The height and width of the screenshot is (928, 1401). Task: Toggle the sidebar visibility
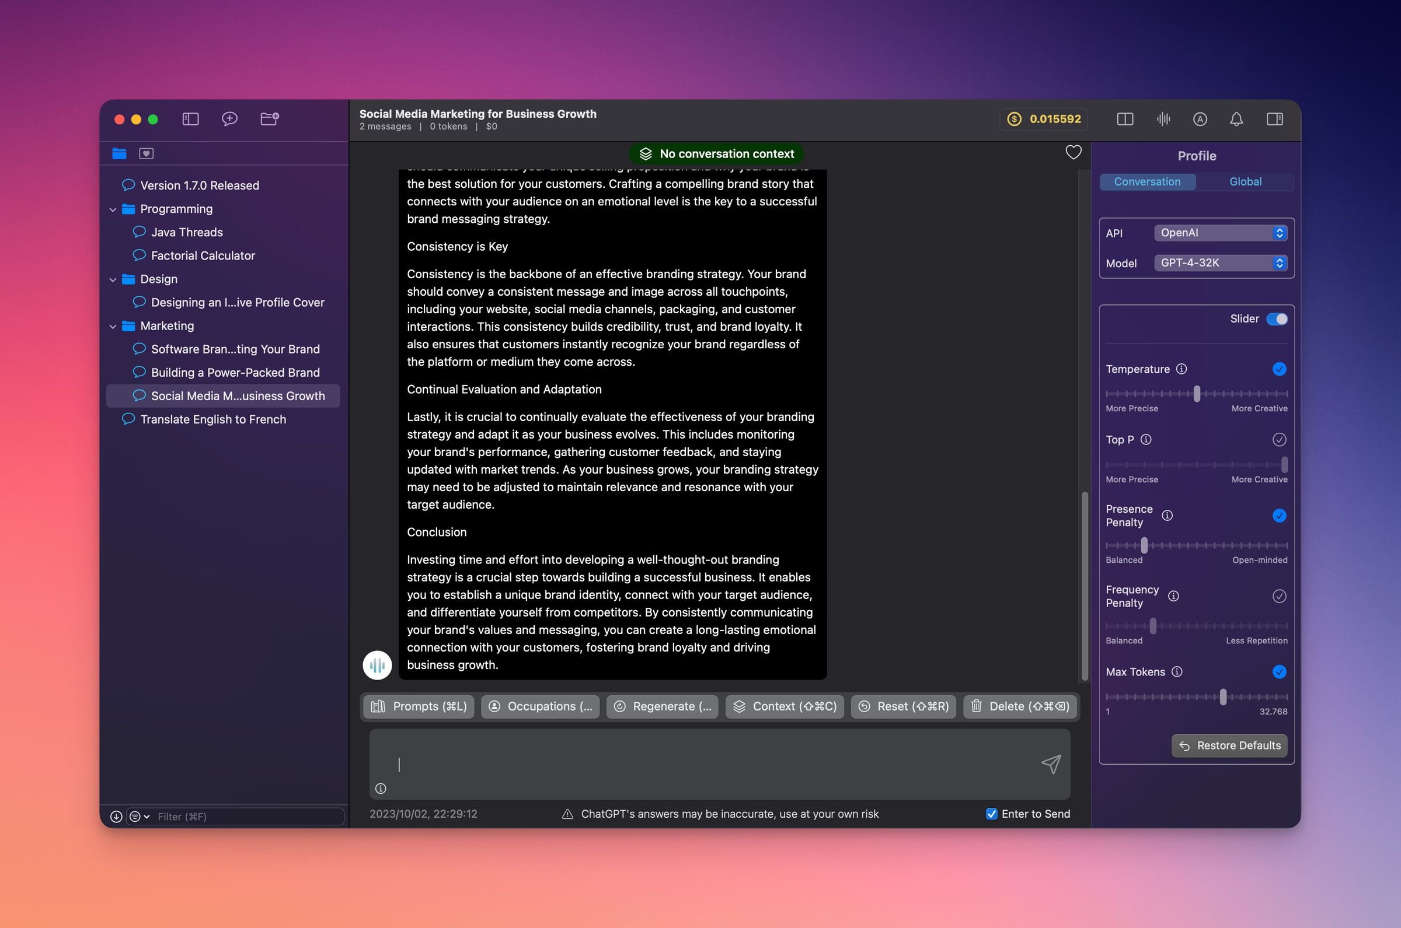click(190, 119)
